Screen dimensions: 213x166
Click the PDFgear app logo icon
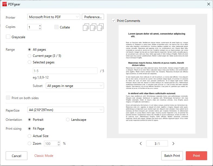pos(5,4)
